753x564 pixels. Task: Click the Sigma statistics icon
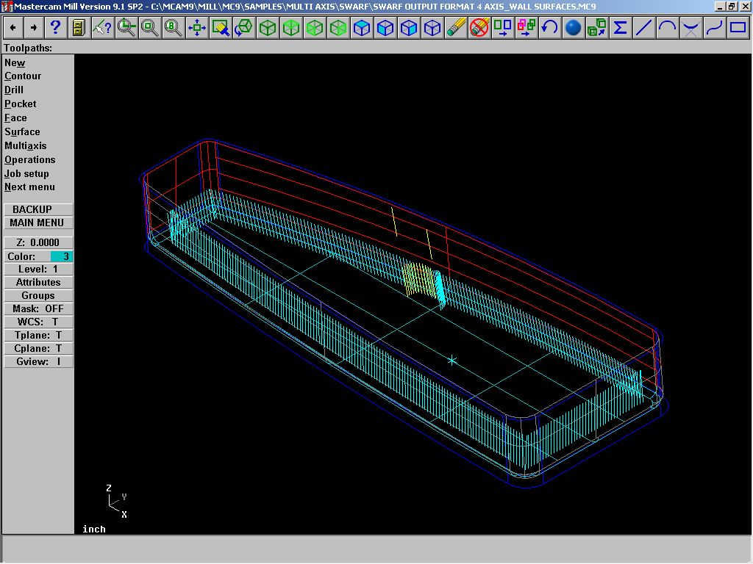pos(621,28)
